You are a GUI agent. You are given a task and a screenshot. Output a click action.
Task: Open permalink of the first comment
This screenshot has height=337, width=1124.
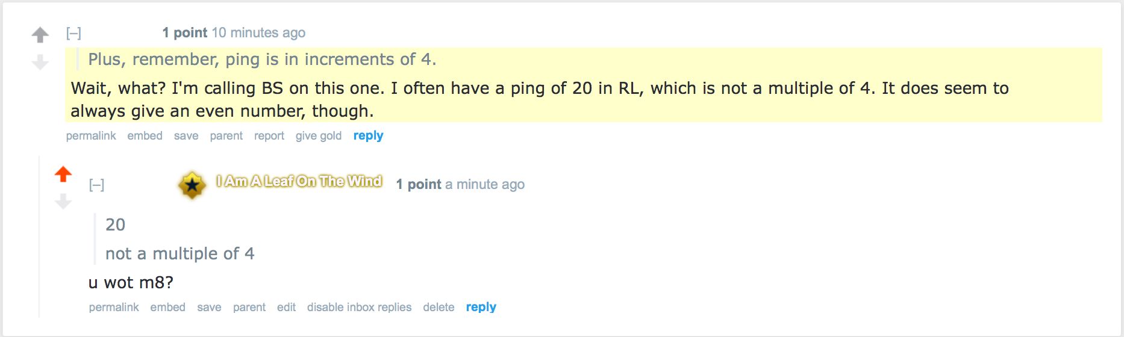[x=91, y=136]
